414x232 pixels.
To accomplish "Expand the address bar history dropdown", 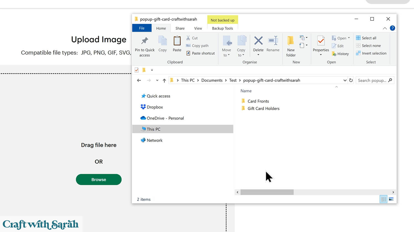I will point(345,80).
